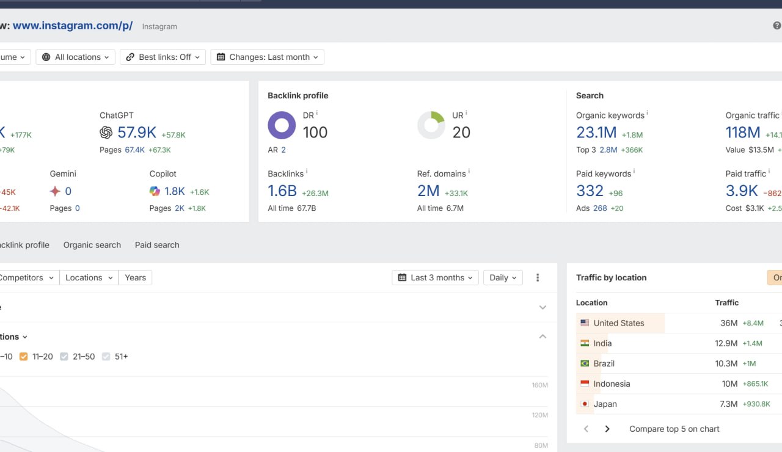This screenshot has height=452, width=782.
Task: Click the Copilot logo icon
Action: (155, 191)
